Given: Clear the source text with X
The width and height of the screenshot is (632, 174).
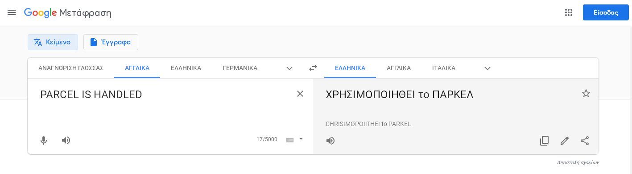Looking at the screenshot, I should pos(300,94).
